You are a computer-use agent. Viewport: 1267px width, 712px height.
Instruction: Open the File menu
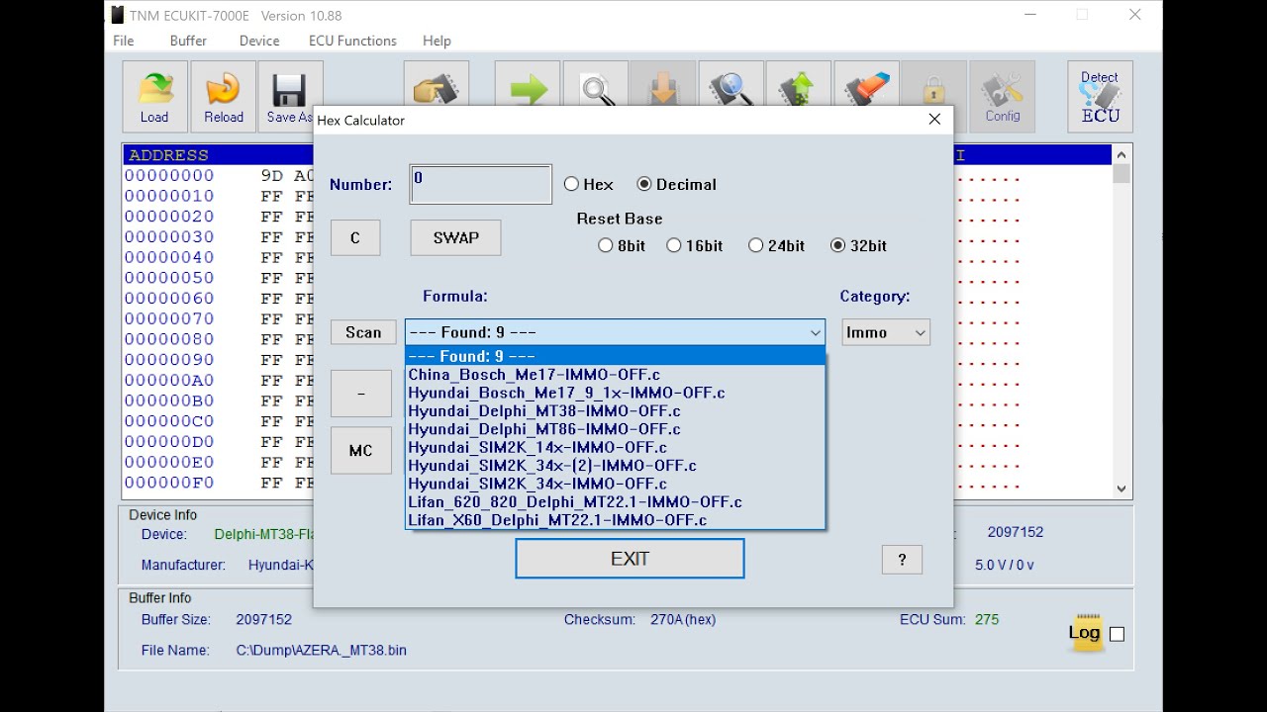[x=124, y=41]
